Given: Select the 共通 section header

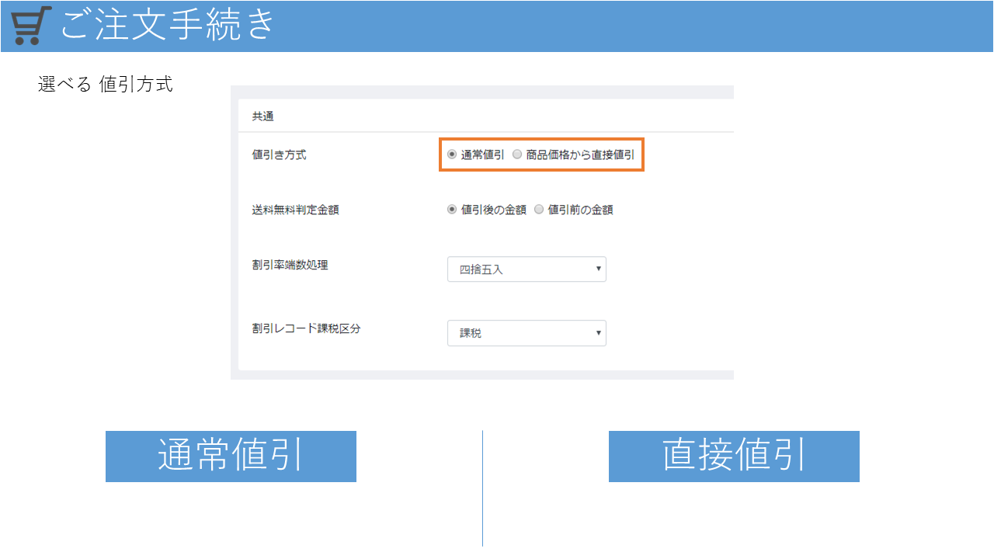Looking at the screenshot, I should [x=262, y=117].
